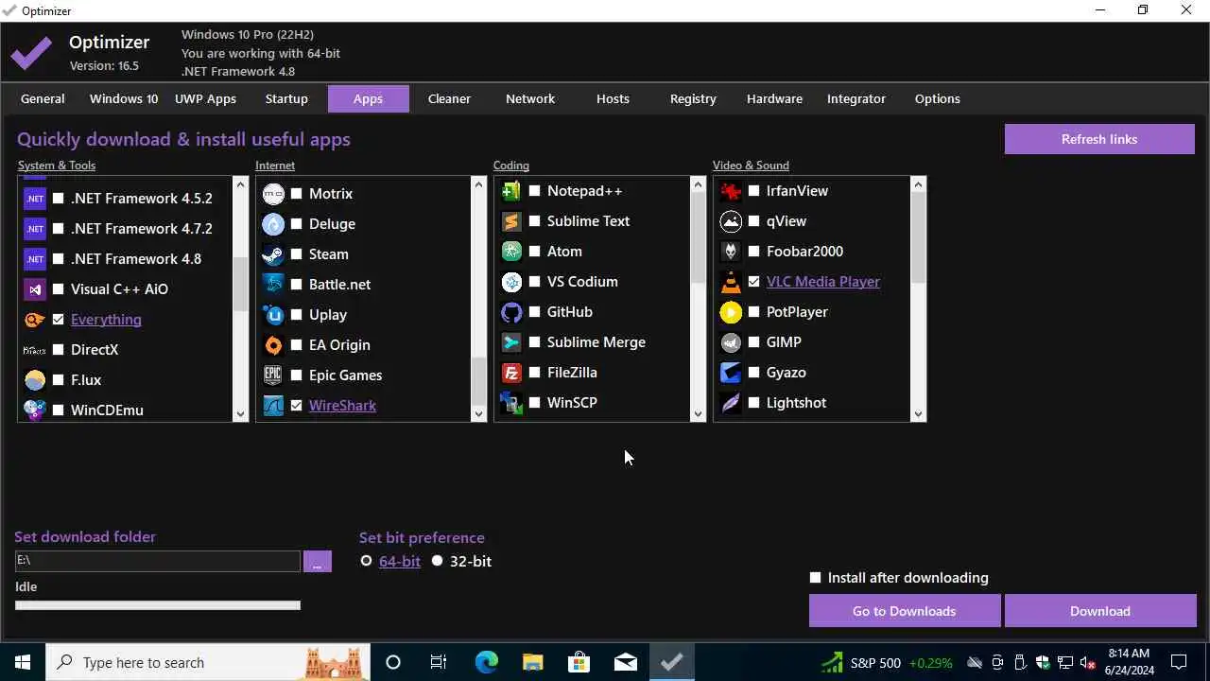
Task: Click the FileZilla icon
Action: coord(511,373)
